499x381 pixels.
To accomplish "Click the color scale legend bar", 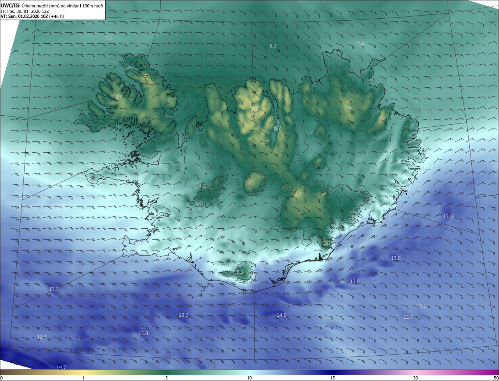I will [249, 372].
